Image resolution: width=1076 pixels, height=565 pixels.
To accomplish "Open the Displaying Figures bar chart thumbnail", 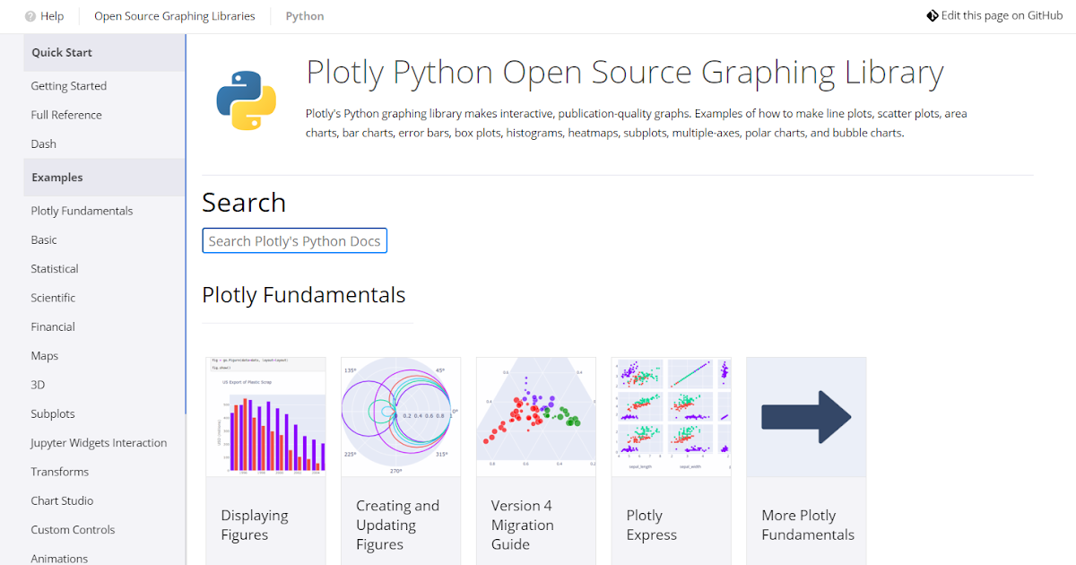I will click(x=265, y=417).
